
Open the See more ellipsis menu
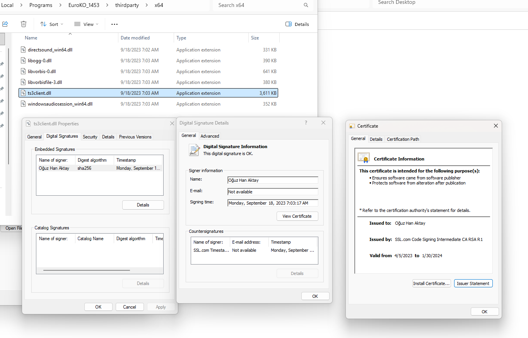click(114, 24)
